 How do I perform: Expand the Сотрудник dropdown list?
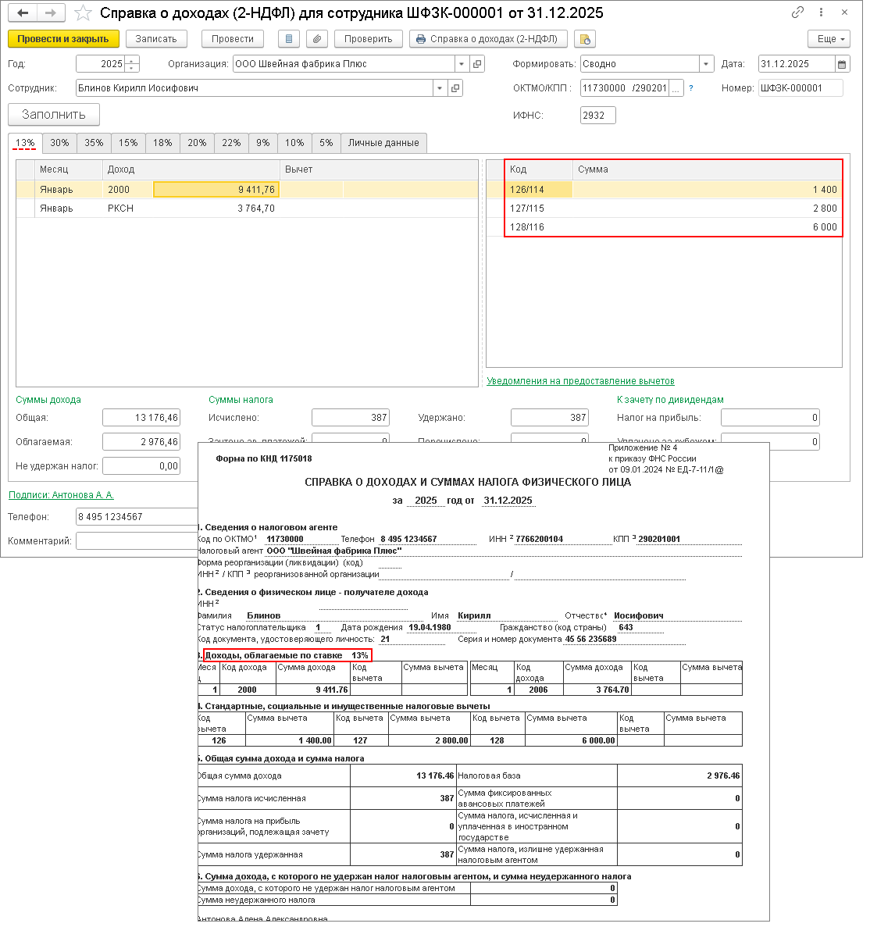[440, 88]
